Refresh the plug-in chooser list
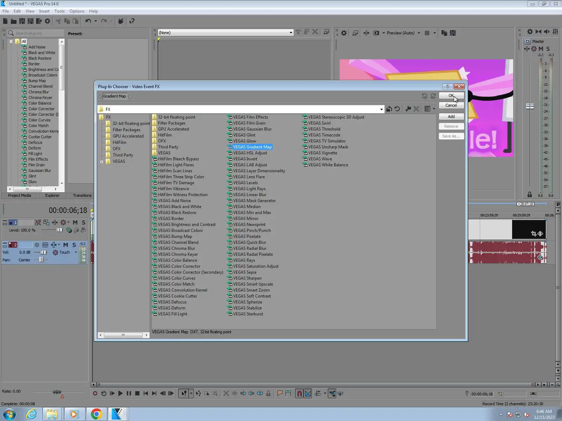The height and width of the screenshot is (421, 562). click(x=397, y=109)
